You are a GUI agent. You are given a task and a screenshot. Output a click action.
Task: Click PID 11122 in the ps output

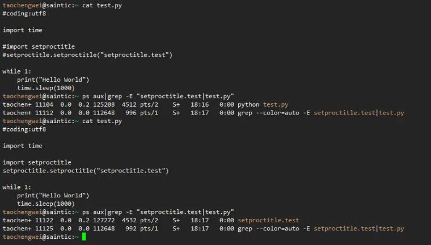[x=45, y=220]
